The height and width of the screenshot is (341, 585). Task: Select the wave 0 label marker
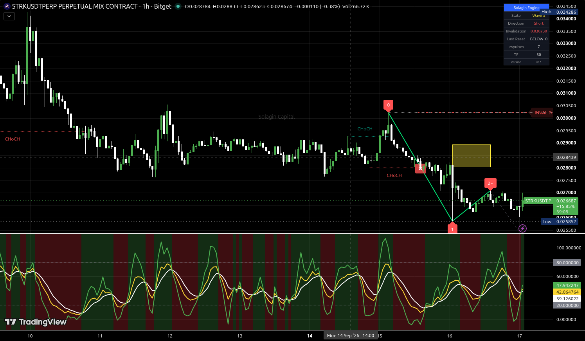388,105
